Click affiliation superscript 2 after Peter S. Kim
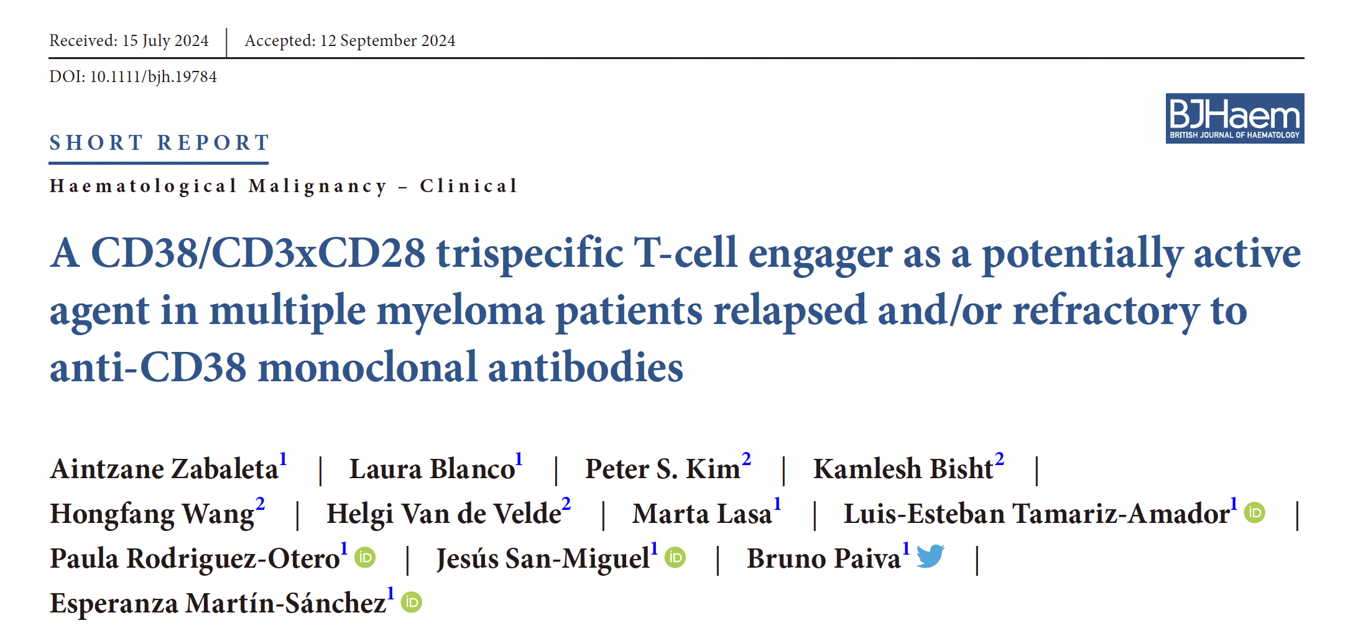The width and height of the screenshot is (1358, 628). [x=746, y=459]
